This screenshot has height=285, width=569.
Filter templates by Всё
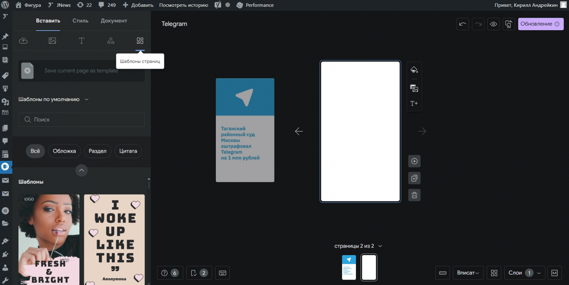click(x=35, y=151)
